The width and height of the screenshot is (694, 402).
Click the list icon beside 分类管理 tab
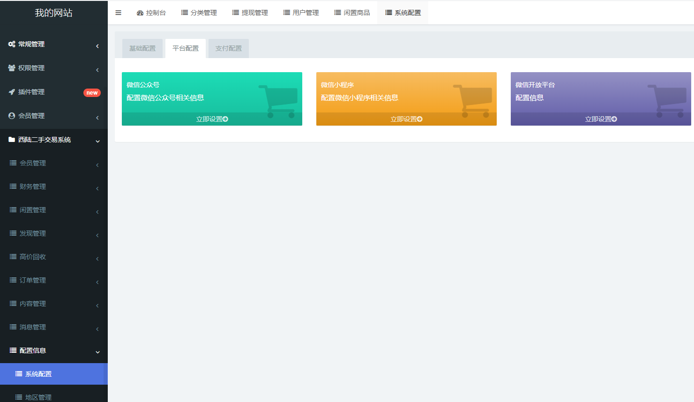tap(185, 13)
